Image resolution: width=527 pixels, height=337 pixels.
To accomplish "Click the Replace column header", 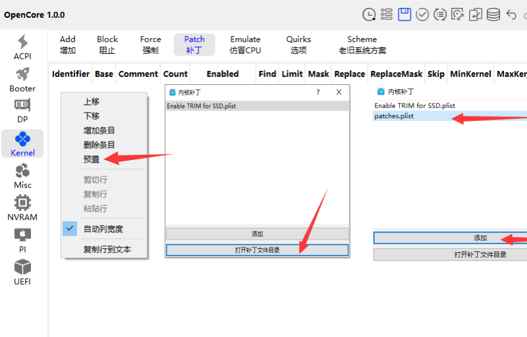I will pyautogui.click(x=350, y=74).
